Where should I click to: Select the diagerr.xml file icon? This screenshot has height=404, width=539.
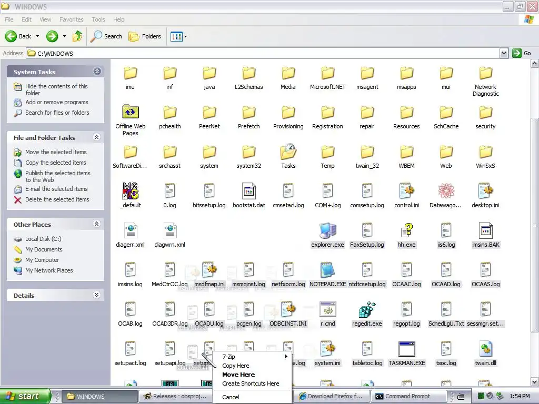[x=131, y=230]
